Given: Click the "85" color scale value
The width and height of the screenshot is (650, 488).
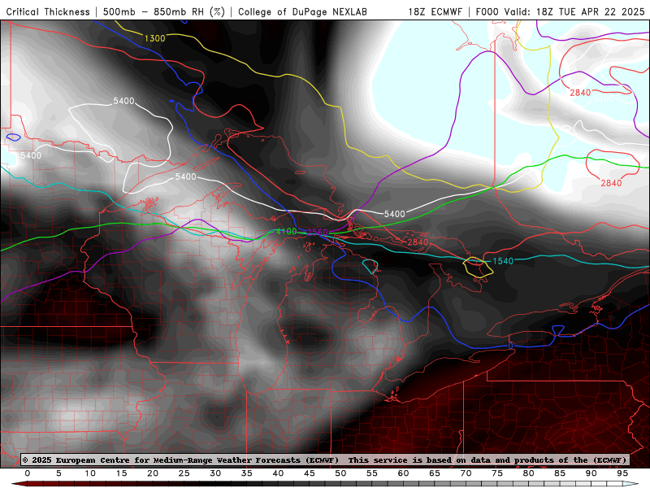Looking at the screenshot, I should pyautogui.click(x=560, y=473).
